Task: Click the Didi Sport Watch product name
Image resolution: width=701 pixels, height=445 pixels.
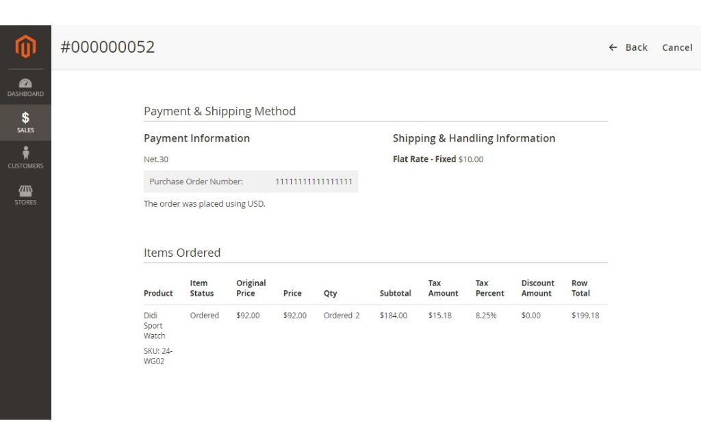Action: pyautogui.click(x=154, y=326)
